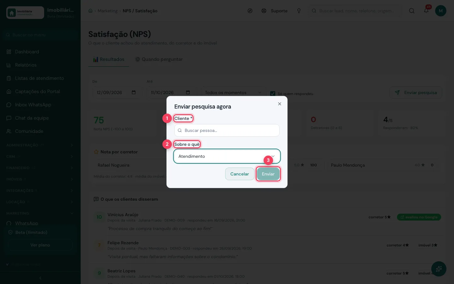This screenshot has height=284, width=454.
Task: Open Chat da equipe in the sidebar
Action: [40, 118]
